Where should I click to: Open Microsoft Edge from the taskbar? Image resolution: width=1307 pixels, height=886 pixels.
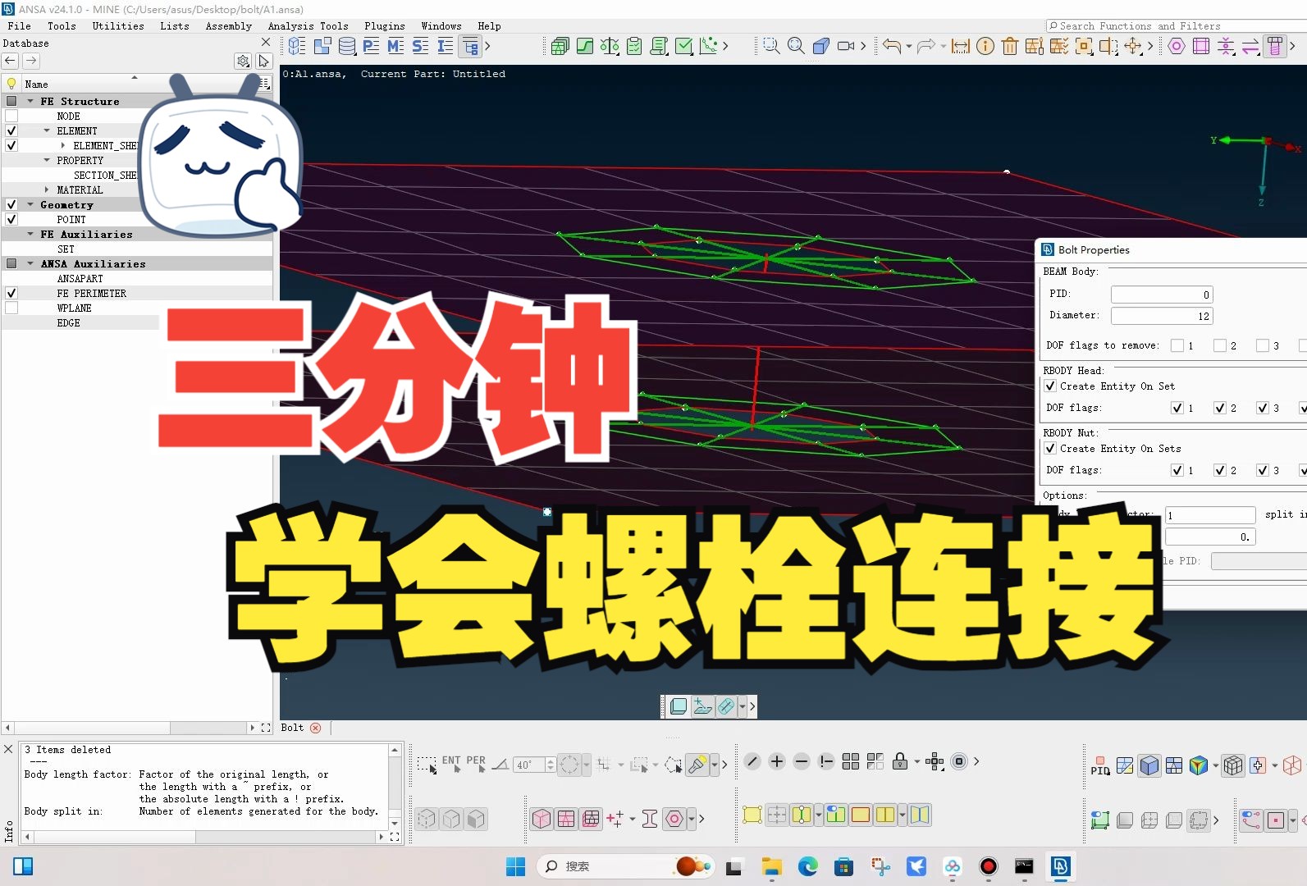click(x=808, y=866)
